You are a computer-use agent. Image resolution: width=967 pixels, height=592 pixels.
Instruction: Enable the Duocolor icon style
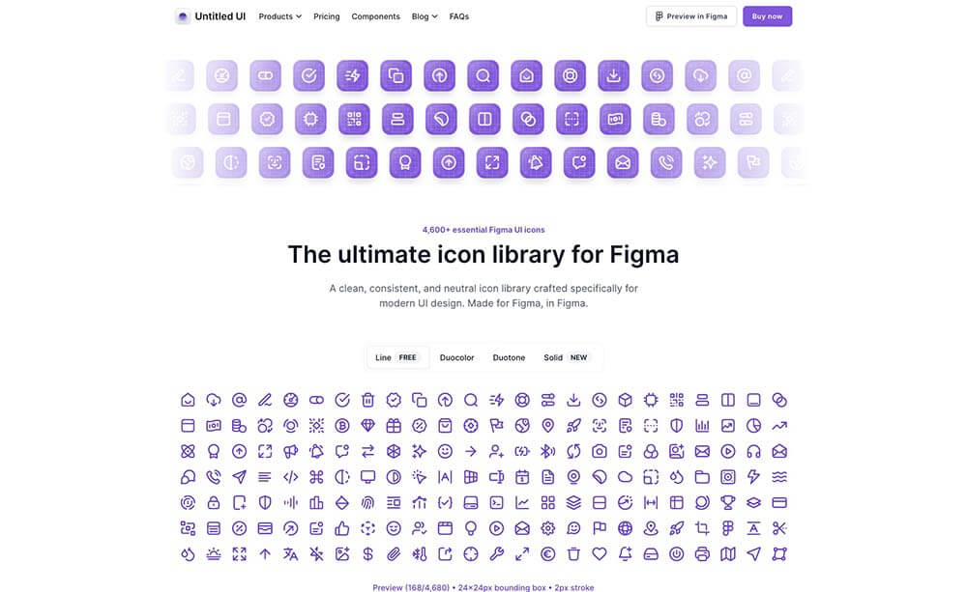[456, 357]
